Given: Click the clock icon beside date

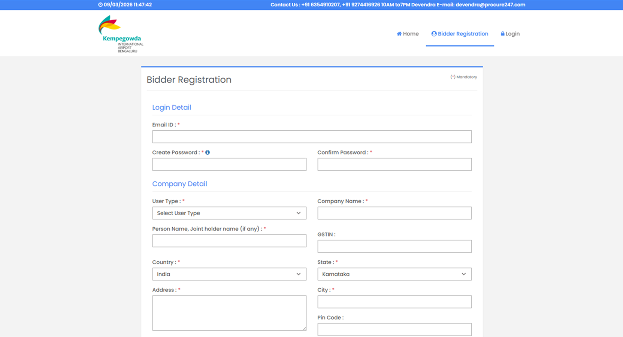Looking at the screenshot, I should (x=100, y=5).
